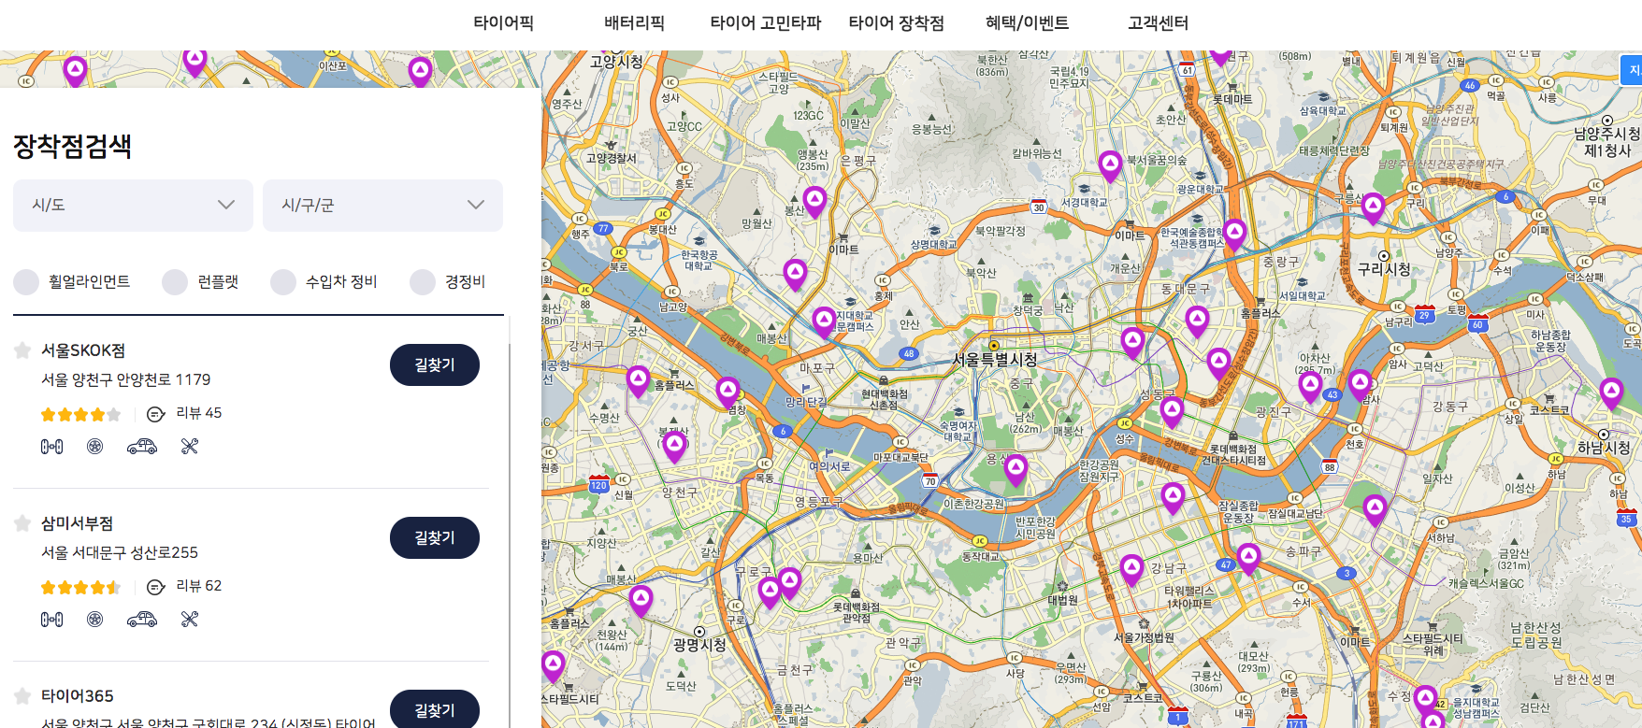Open the 타이어 장착점 menu
The image size is (1642, 728).
point(896,23)
